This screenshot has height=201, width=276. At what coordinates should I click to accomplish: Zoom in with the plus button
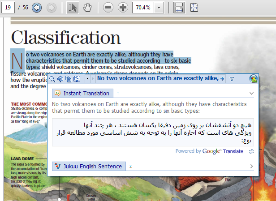point(123,8)
